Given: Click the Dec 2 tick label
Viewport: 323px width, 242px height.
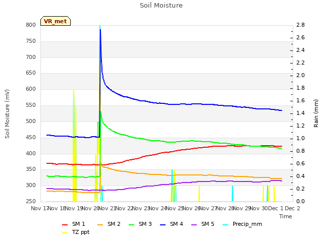Looking at the screenshot, I should (292, 208).
